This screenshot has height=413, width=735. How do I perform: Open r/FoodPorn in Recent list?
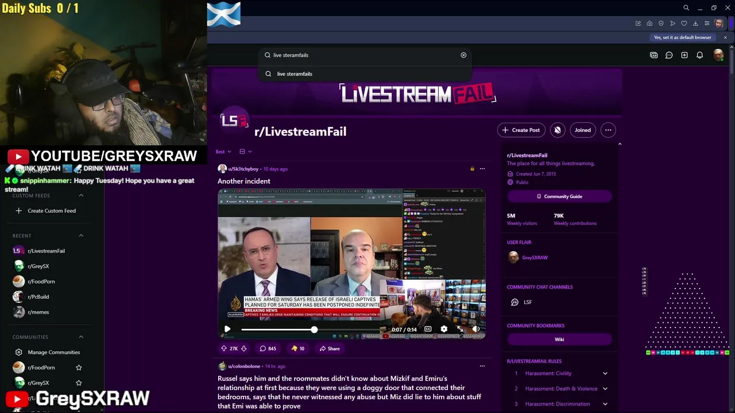[41, 282]
